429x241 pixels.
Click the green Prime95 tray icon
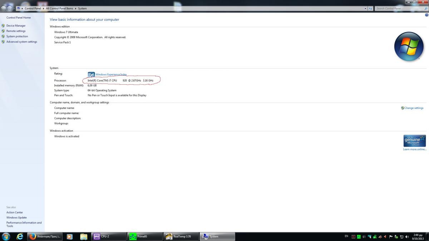pyautogui.click(x=359, y=237)
